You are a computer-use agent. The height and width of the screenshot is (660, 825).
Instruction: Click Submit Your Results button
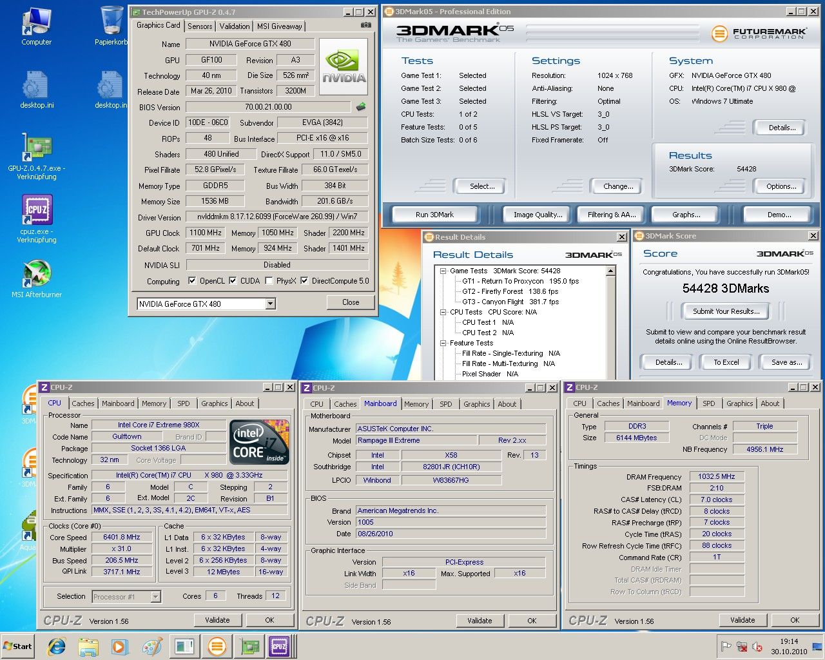[x=726, y=311]
